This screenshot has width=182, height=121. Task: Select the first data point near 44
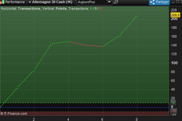[x=17, y=87]
